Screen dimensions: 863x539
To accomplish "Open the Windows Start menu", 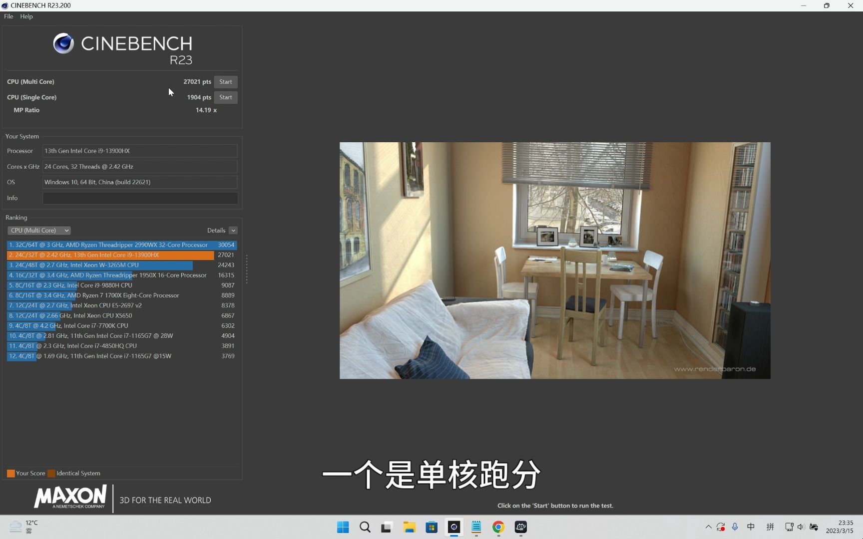I will click(343, 528).
